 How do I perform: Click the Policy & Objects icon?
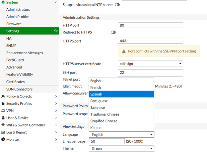pos(3,96)
